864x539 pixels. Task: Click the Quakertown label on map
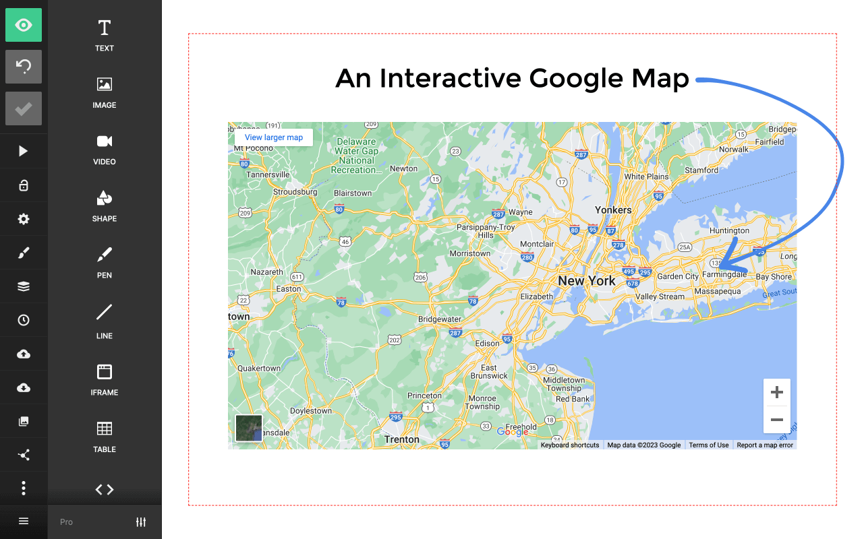tap(259, 369)
